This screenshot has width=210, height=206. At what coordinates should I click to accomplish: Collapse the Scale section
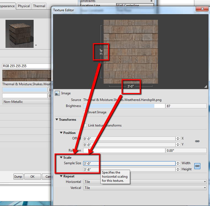point(61,157)
